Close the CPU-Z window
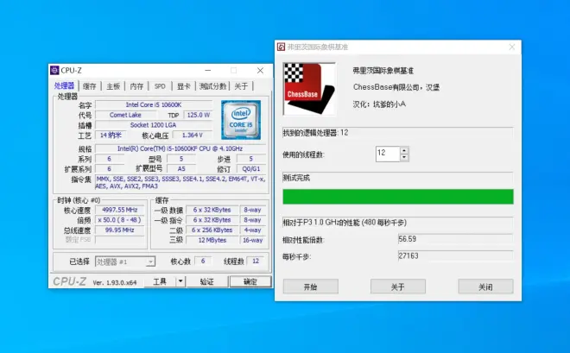 click(x=260, y=70)
